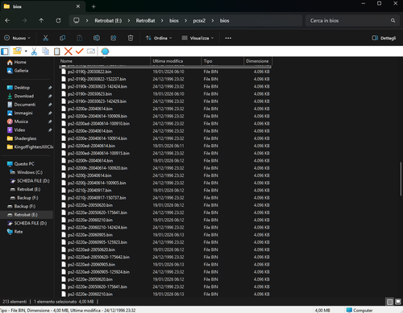The height and width of the screenshot is (313, 403).
Task: Click the vertical scrollbar thumb on right edge
Action: point(401,179)
